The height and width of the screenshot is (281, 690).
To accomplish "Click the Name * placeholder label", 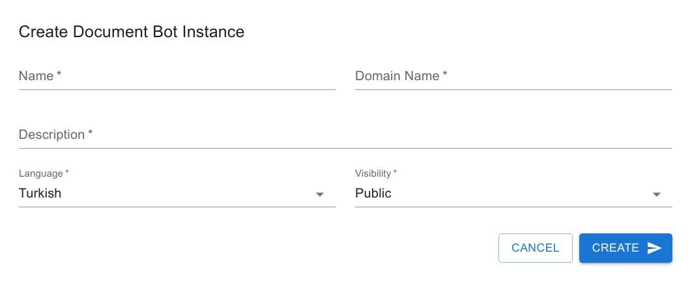I will [40, 76].
